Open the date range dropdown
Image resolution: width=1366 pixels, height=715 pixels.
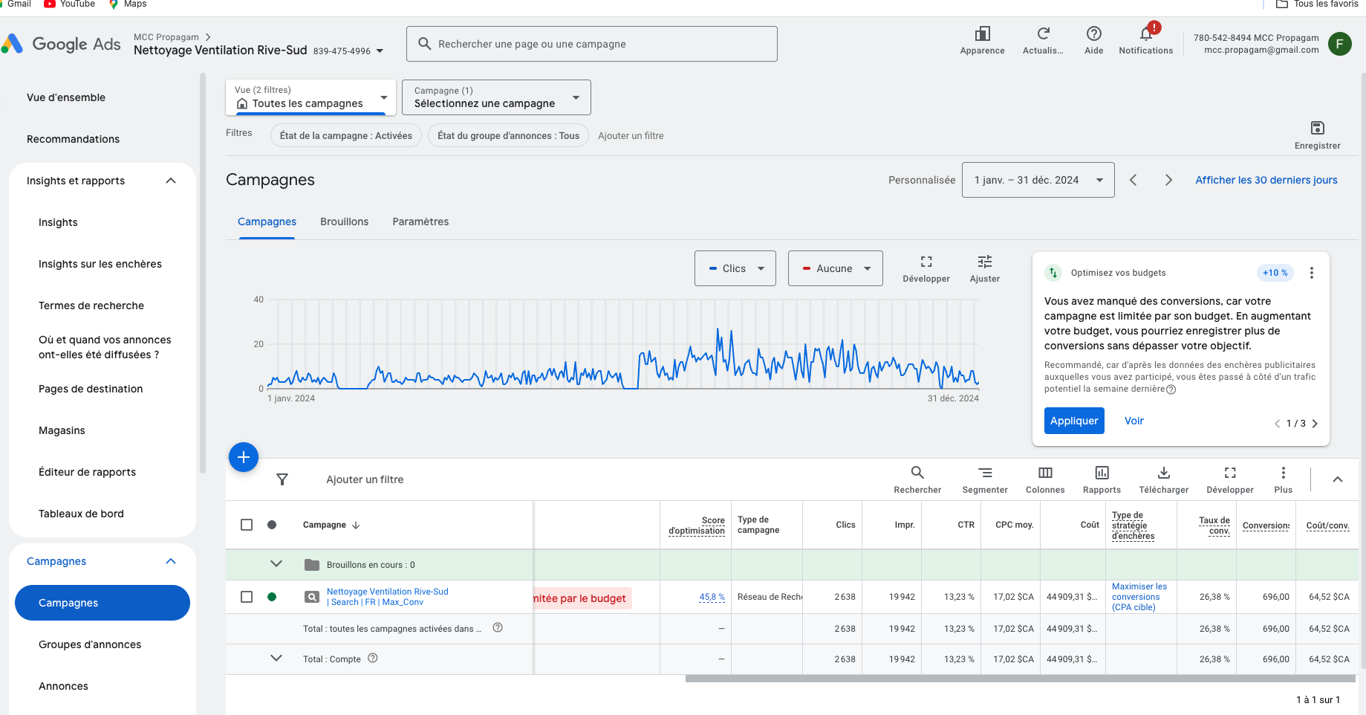[1038, 180]
